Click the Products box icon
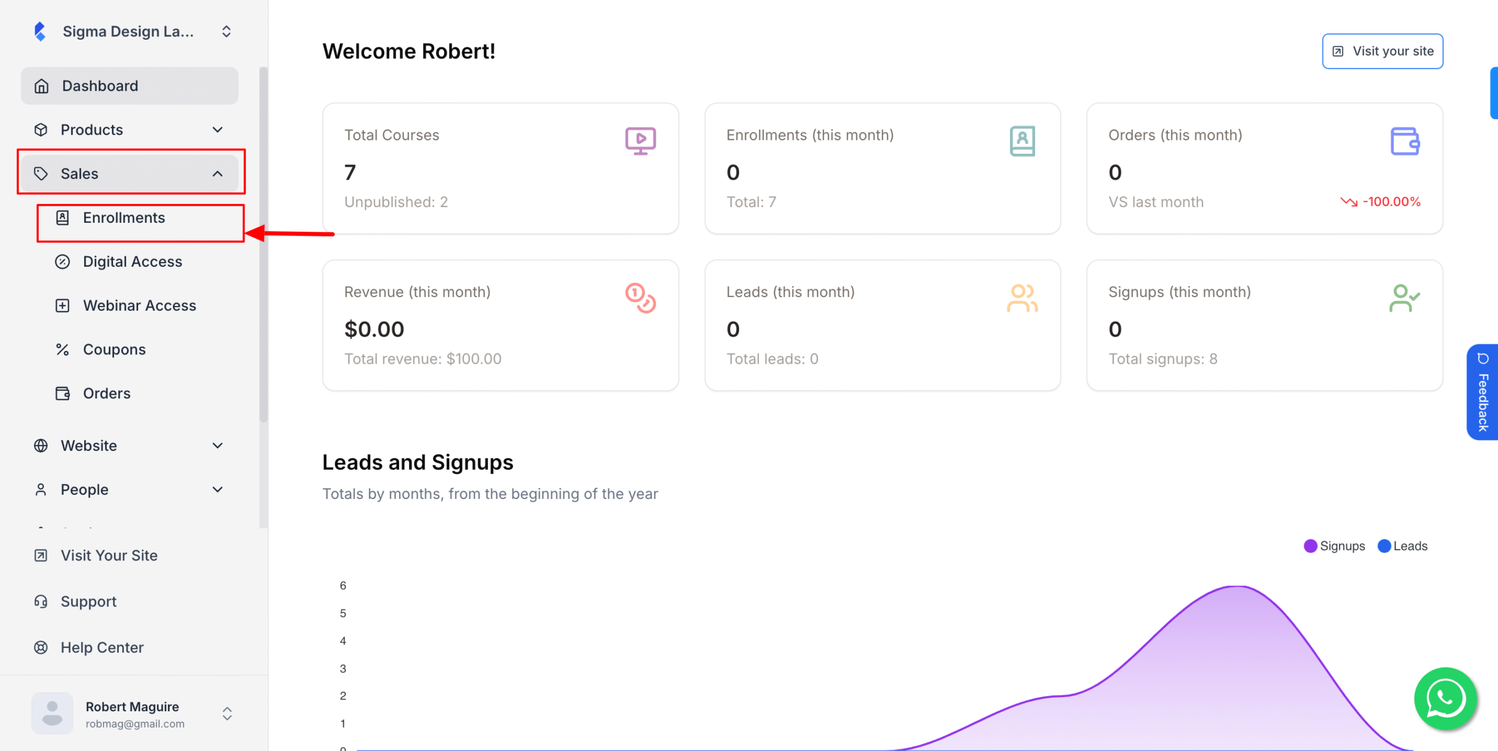Viewport: 1498px width, 751px height. (x=40, y=130)
